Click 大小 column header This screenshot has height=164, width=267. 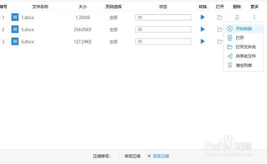[83, 7]
